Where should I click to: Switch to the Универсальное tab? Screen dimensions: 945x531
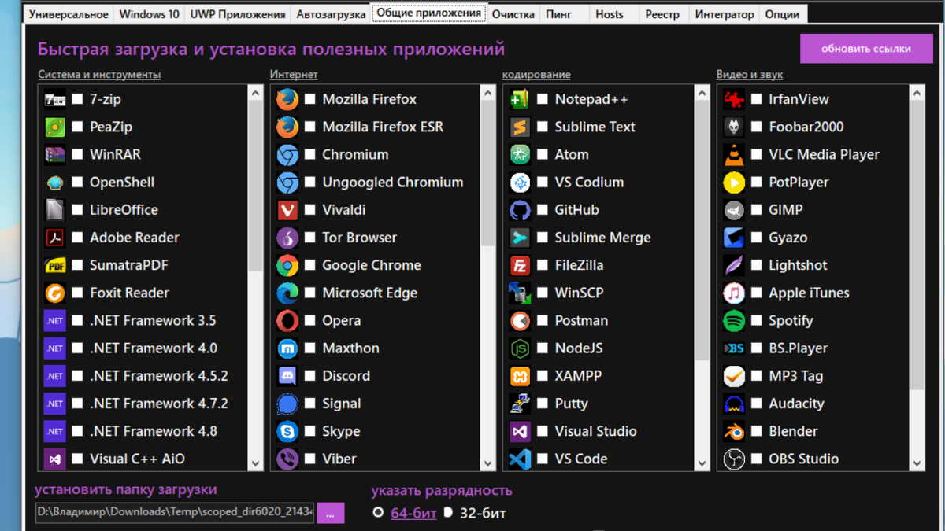69,14
